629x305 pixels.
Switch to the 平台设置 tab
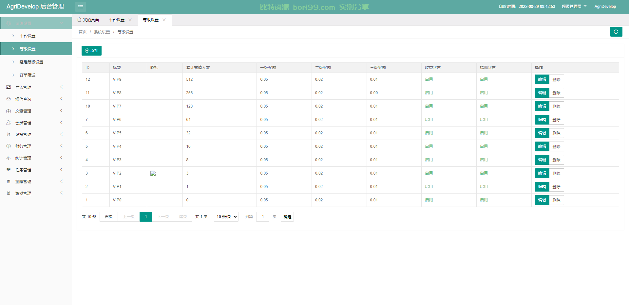click(117, 20)
